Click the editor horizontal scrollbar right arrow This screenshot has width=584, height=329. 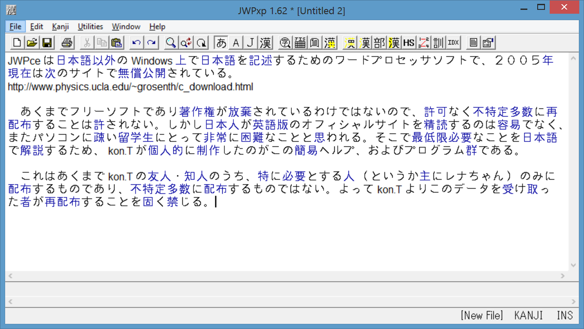click(563, 276)
